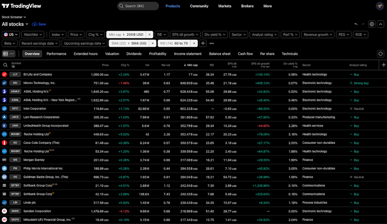Click in the Search field
Image resolution: width=387 pixels, height=224 pixels.
[x=138, y=6]
